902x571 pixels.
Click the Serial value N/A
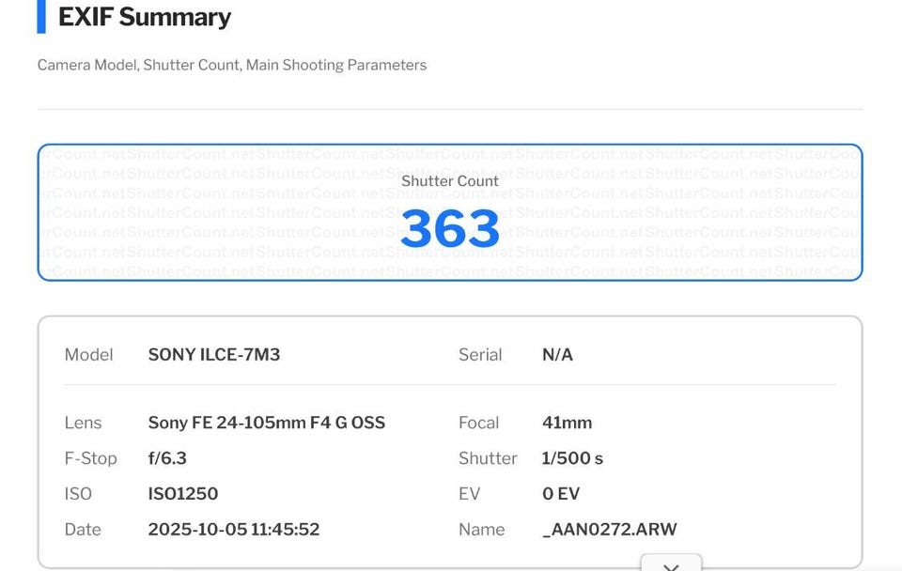557,355
